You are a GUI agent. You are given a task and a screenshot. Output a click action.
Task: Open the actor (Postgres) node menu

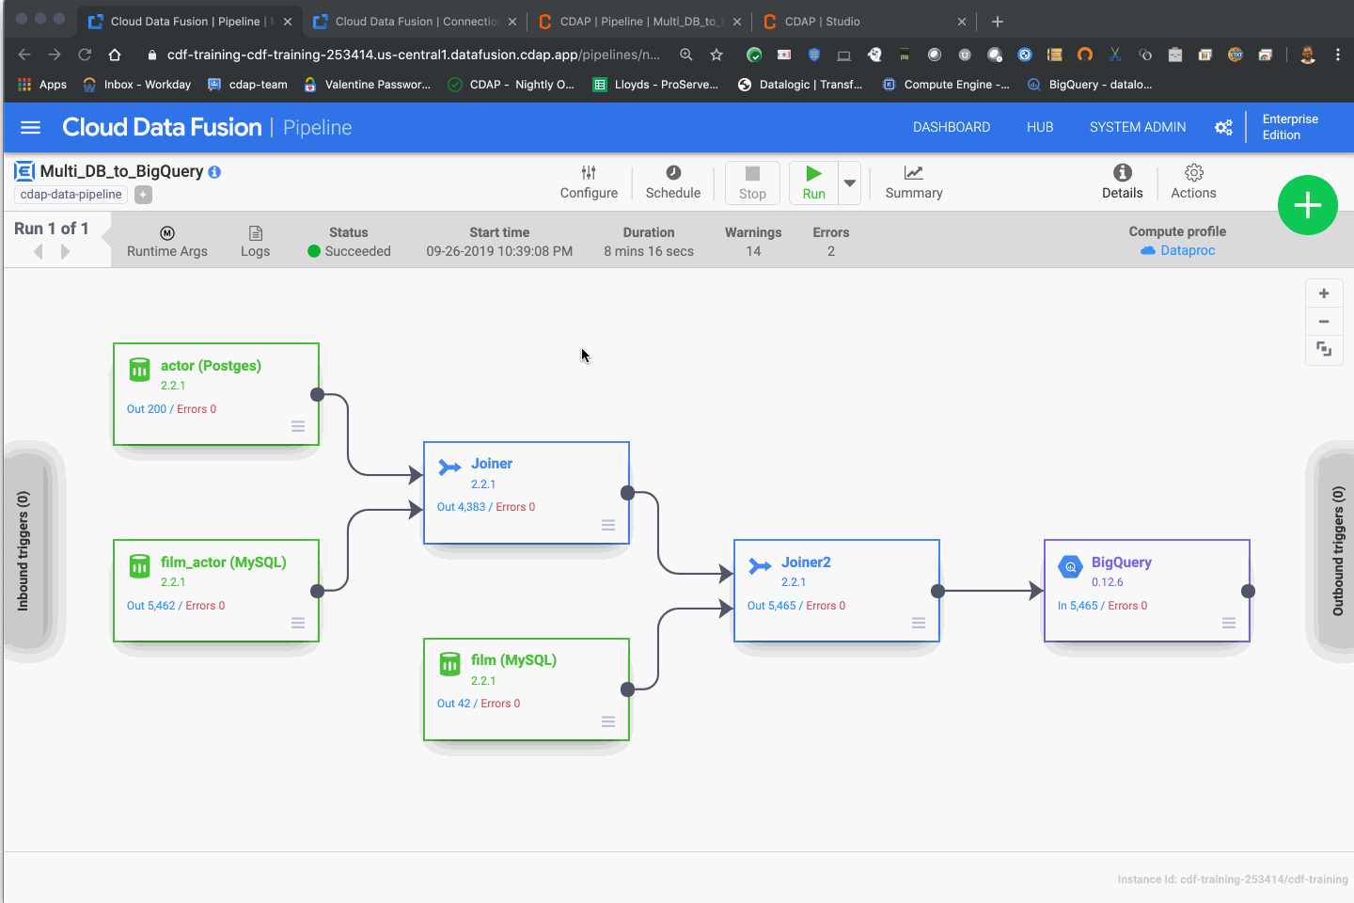coord(298,426)
